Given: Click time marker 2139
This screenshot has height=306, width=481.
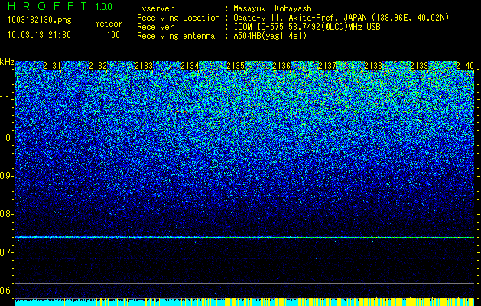Looking at the screenshot, I should tap(419, 66).
